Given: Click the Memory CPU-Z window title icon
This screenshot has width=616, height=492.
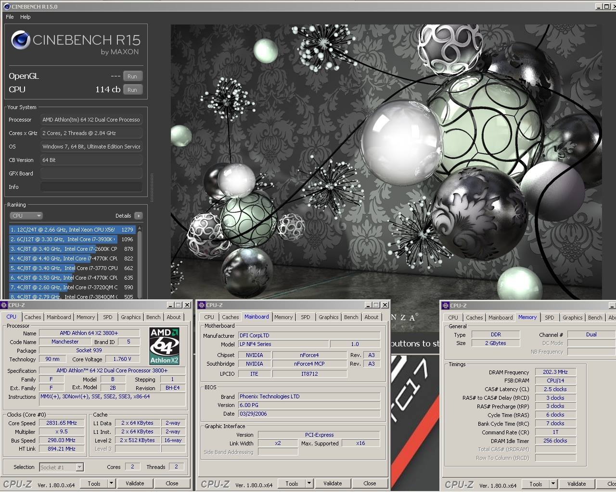Looking at the screenshot, I should (x=445, y=306).
